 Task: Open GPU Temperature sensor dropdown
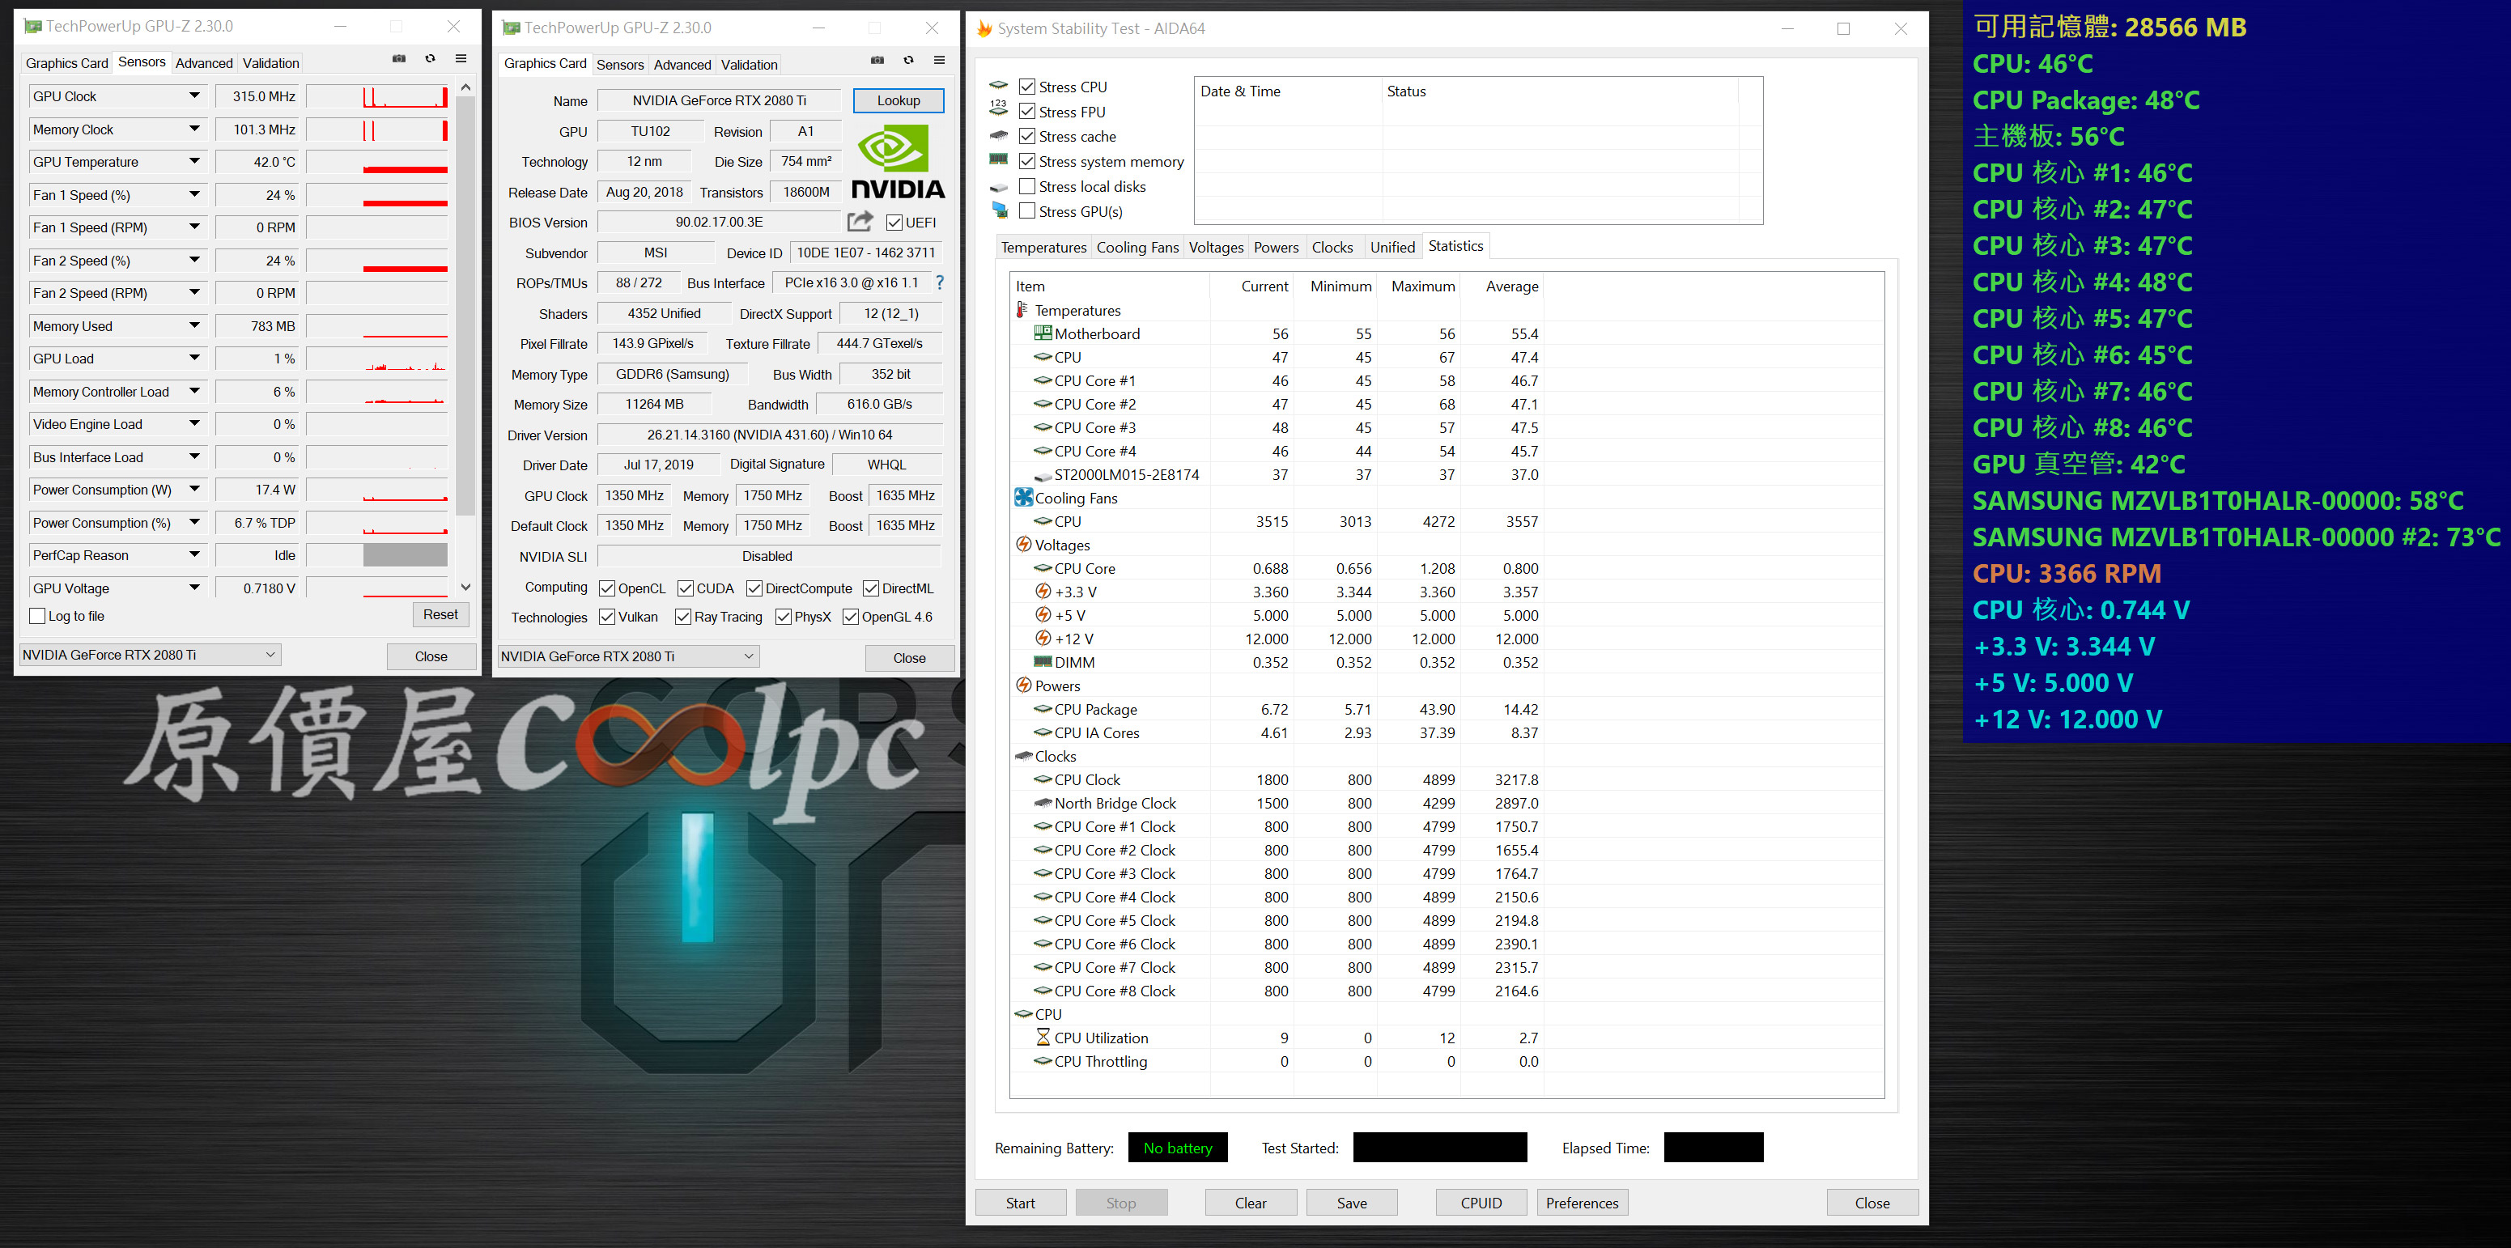[x=194, y=162]
